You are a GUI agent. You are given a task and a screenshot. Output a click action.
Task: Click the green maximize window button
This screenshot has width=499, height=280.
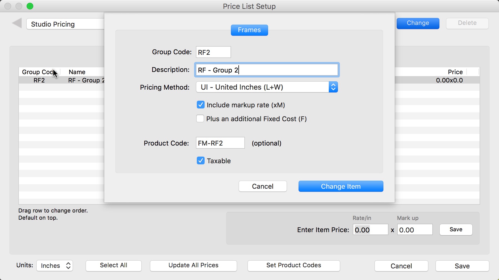click(x=30, y=6)
